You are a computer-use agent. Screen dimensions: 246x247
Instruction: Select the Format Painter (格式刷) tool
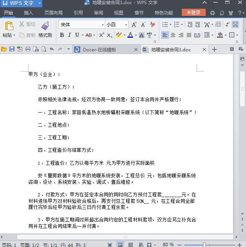pyautogui.click(x=45, y=30)
